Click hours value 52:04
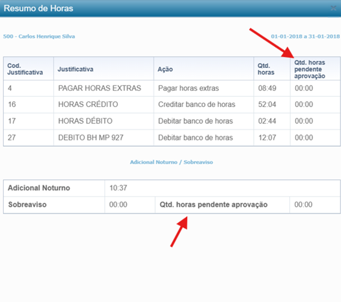 click(x=267, y=105)
